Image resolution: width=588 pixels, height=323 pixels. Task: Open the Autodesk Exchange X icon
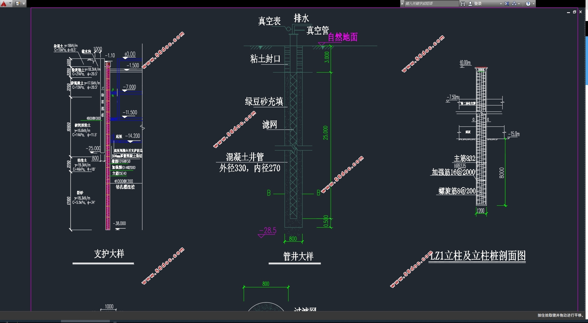pos(507,4)
